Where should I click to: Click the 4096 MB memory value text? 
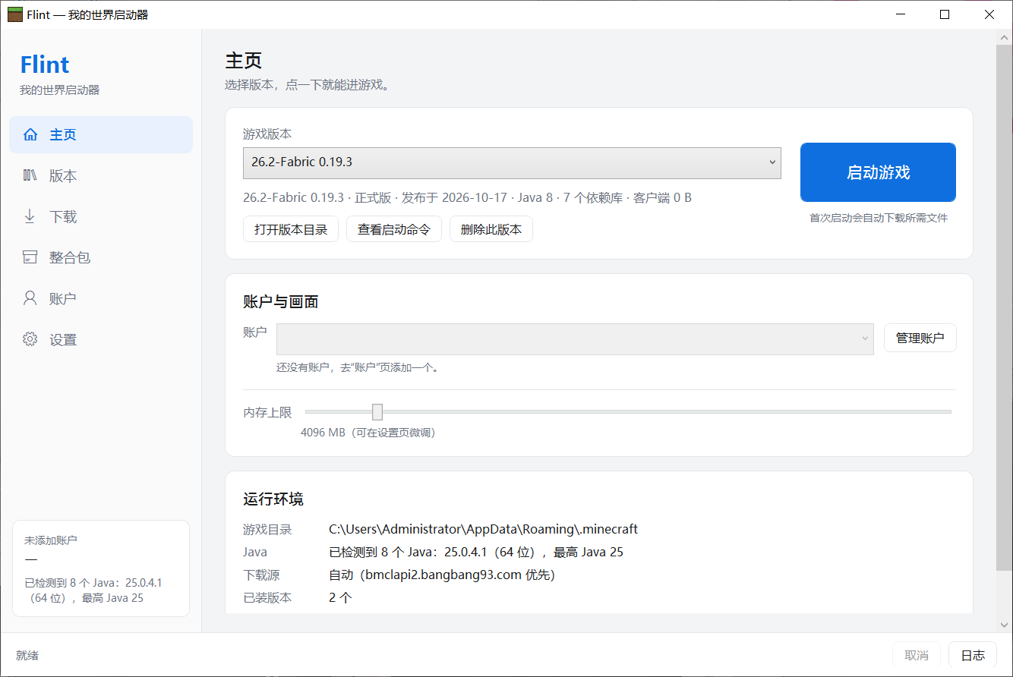click(x=323, y=433)
